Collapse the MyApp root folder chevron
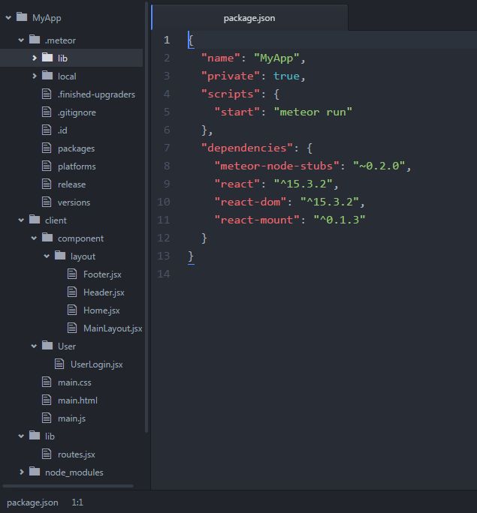Viewport: 477px width, 513px height. click(x=8, y=18)
